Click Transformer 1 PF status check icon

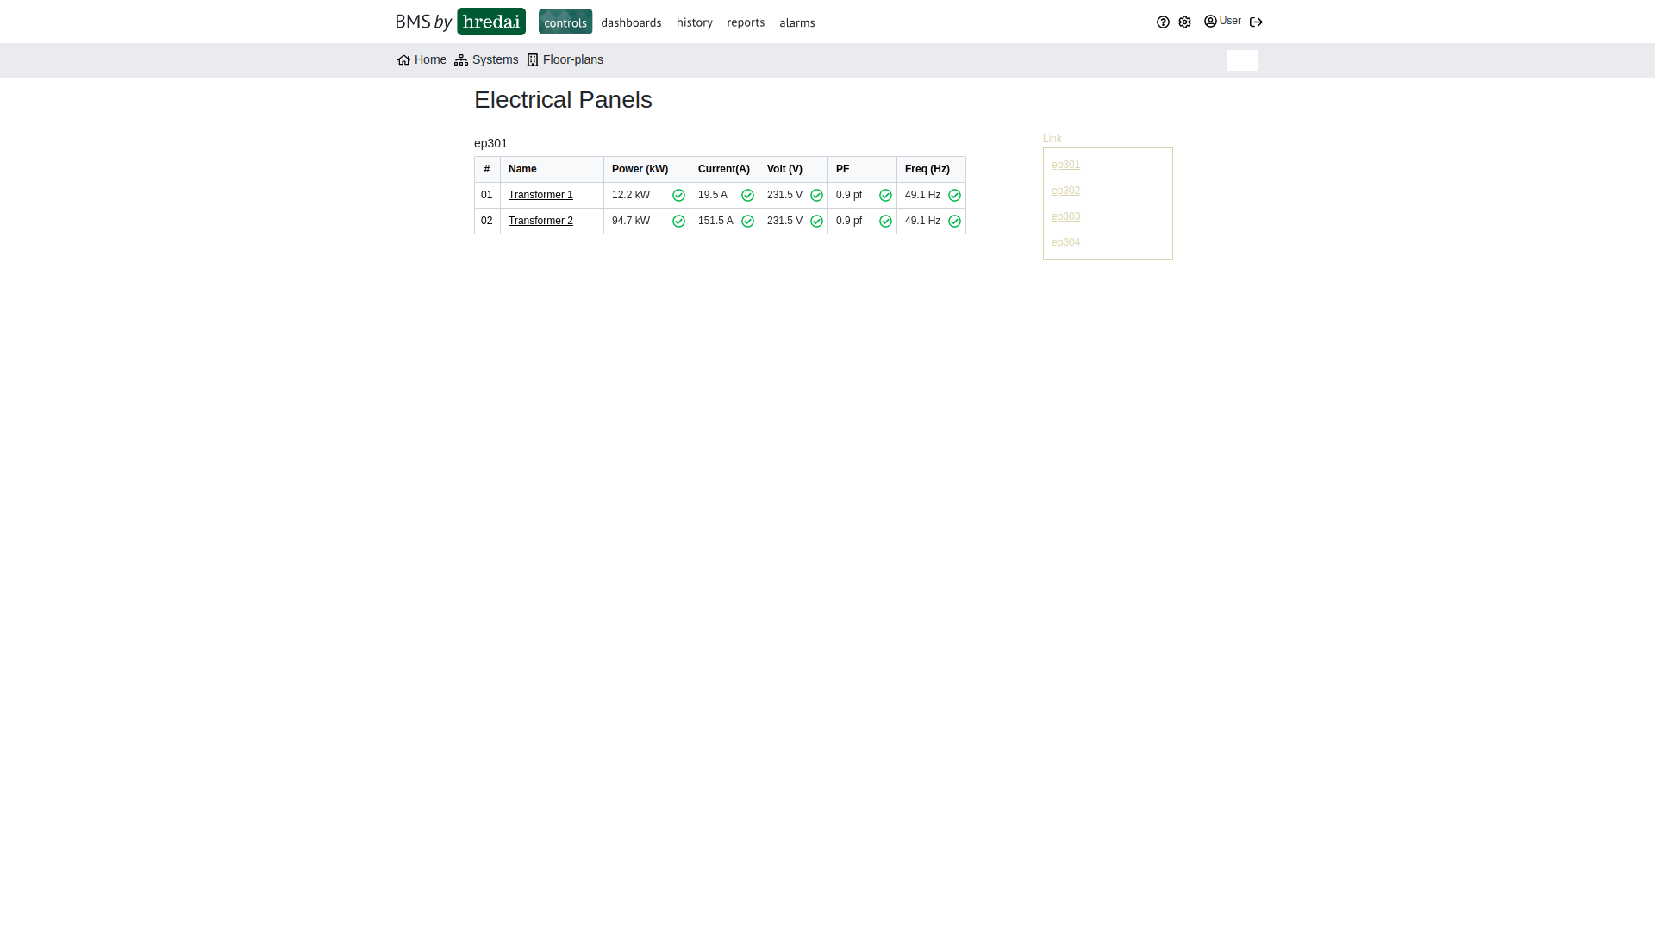tap(885, 196)
